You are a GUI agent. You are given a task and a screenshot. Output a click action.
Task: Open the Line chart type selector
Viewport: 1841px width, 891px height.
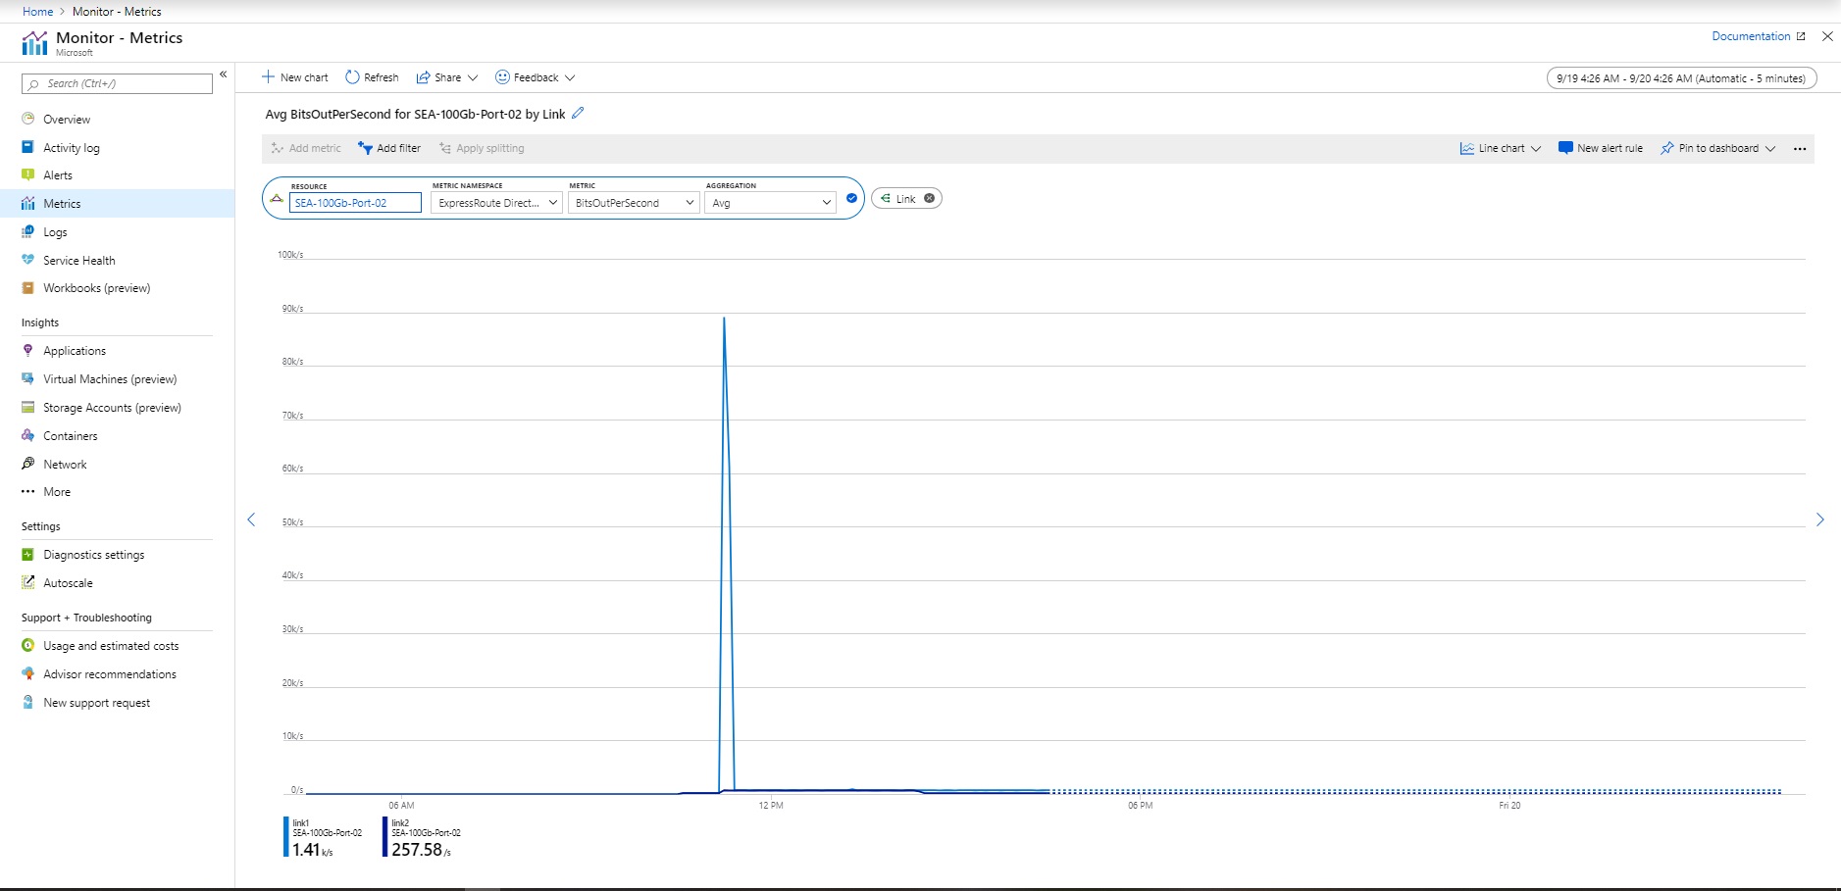pyautogui.click(x=1499, y=147)
